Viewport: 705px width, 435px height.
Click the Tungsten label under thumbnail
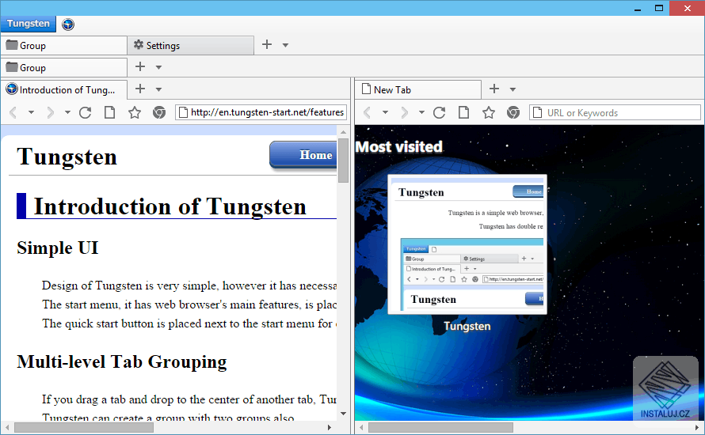(467, 326)
